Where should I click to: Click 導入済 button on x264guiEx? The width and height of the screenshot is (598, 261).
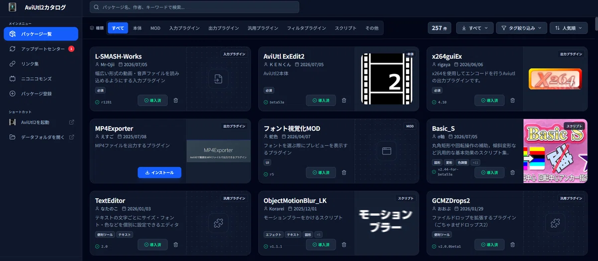click(x=489, y=100)
